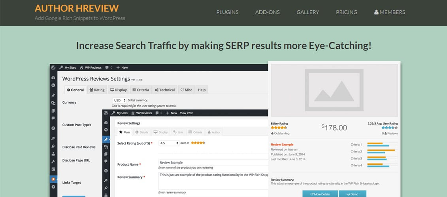This screenshot has height=197, width=447.
Task: Select the General settings tab
Action: point(75,90)
